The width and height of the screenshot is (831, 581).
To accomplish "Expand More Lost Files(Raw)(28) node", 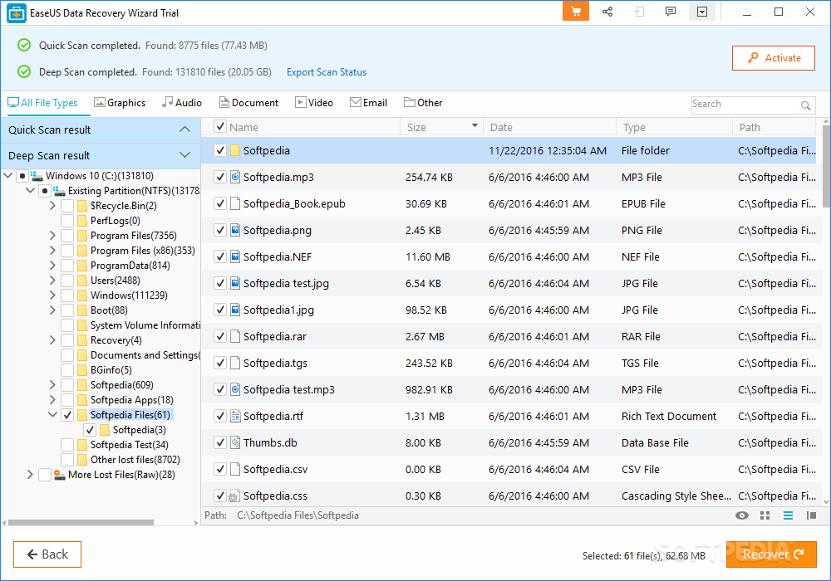I will [30, 475].
